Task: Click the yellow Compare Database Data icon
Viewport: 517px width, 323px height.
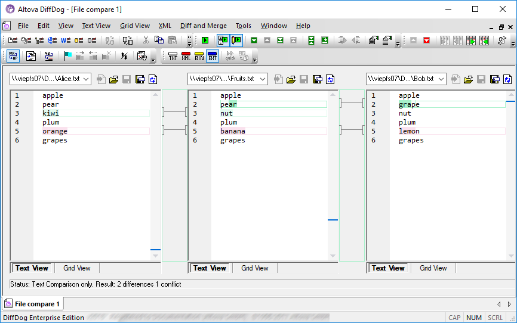Action: point(79,40)
